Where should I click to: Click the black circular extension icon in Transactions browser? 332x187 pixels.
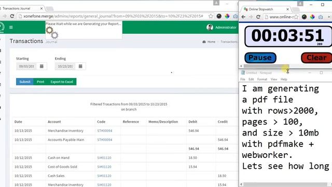(x=219, y=16)
